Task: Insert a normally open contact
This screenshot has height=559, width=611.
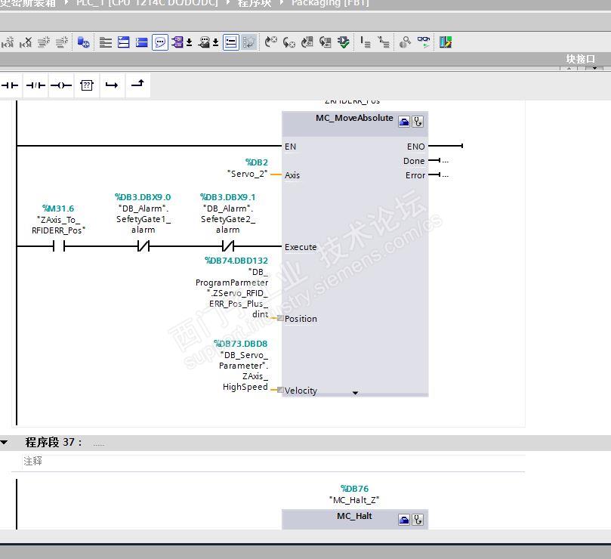Action: click(10, 85)
